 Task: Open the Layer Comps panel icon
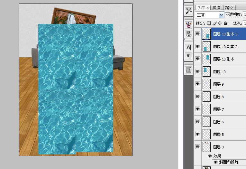[x=188, y=70]
